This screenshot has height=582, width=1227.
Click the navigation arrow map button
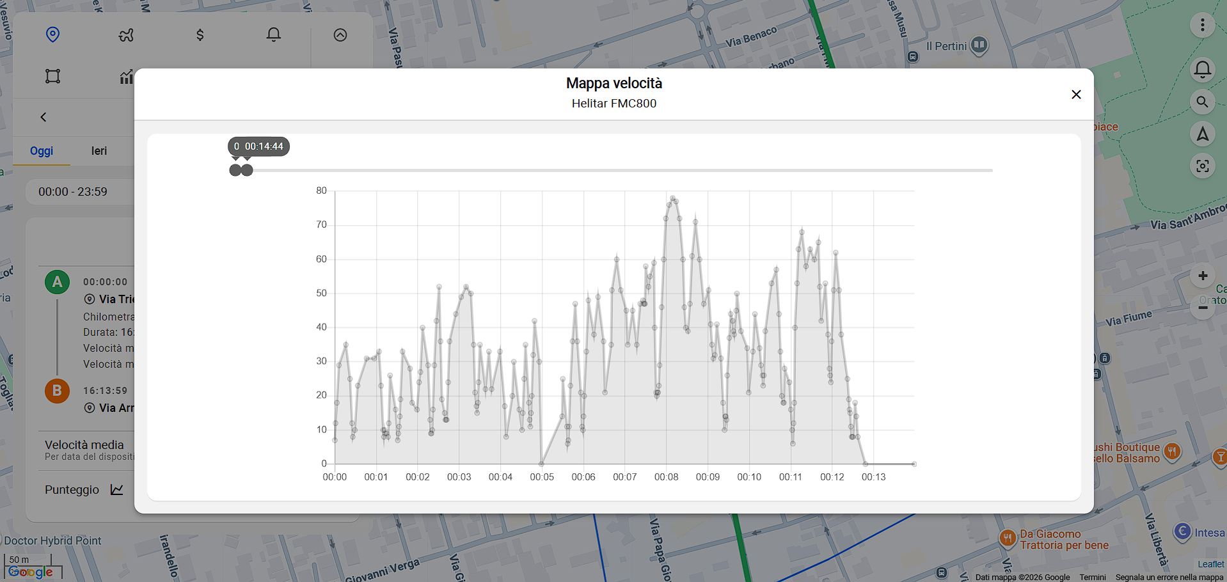[x=1202, y=134]
